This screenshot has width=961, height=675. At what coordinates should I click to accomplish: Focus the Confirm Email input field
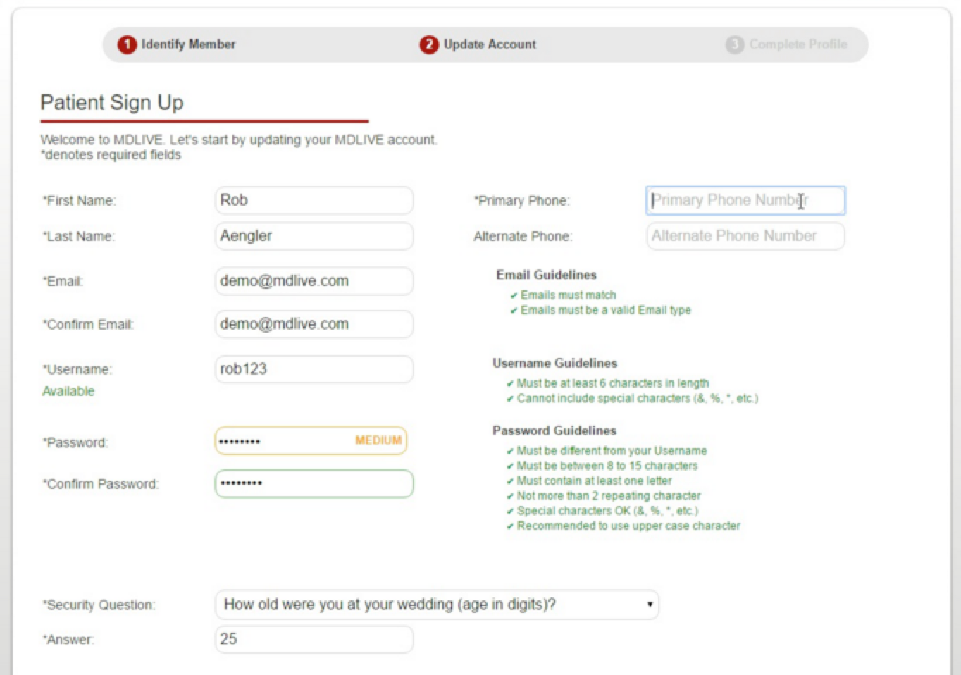click(x=314, y=324)
